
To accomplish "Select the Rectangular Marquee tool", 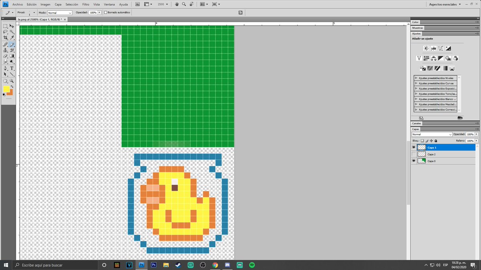I will tap(5, 26).
